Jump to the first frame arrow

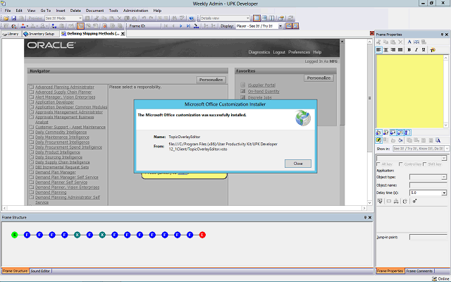coord(166,26)
